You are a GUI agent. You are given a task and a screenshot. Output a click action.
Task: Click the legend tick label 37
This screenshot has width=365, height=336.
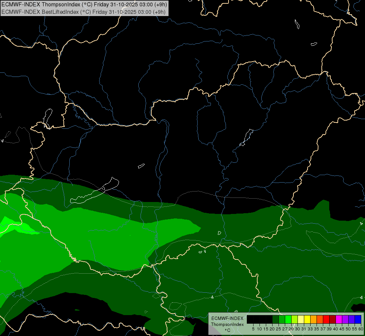point(323,329)
